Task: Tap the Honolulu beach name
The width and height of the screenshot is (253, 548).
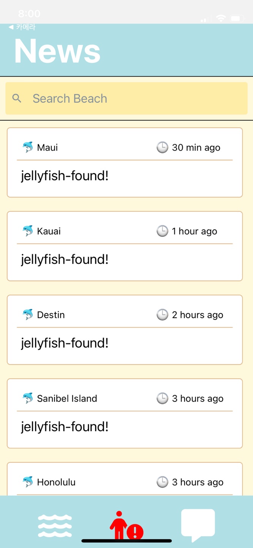Action: (x=56, y=482)
